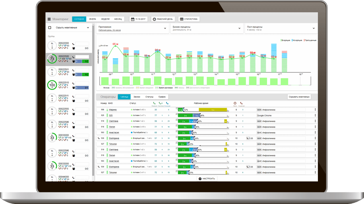Click the empty call field in group 00022000
Viewport: 364px width, 204px height.
point(82,44)
